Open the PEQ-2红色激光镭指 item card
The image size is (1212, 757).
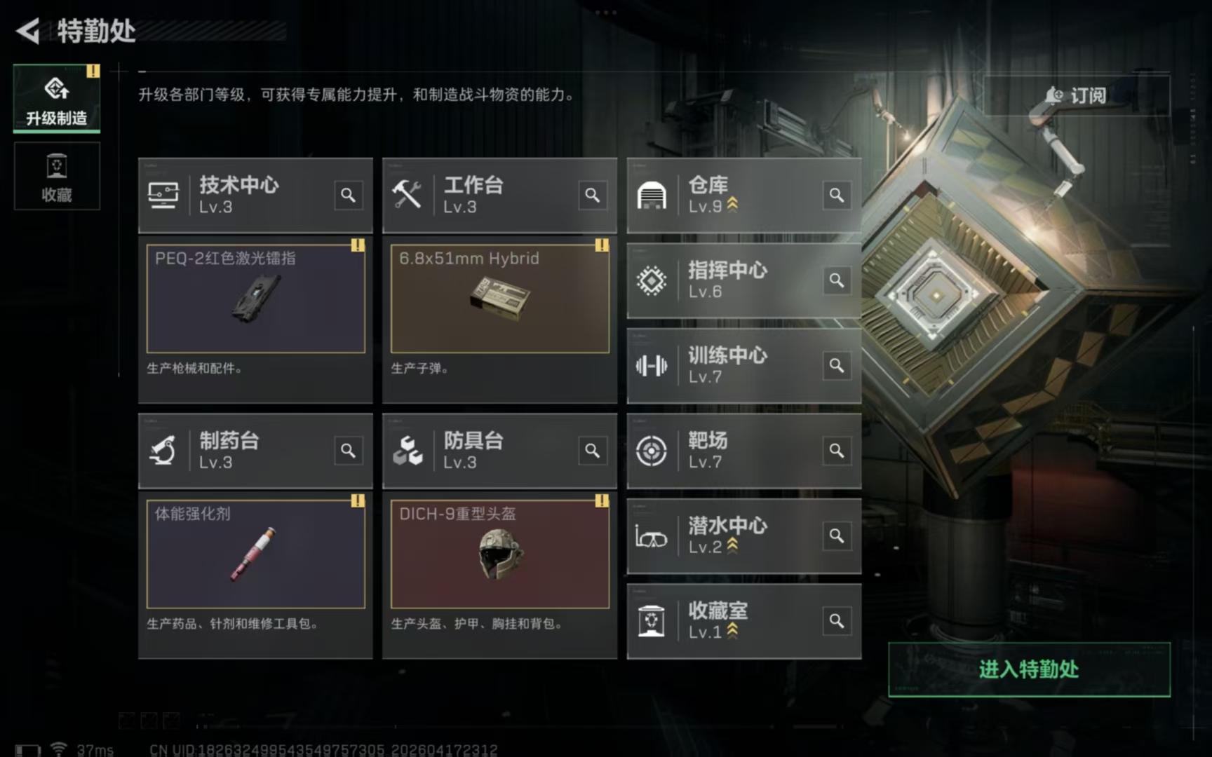[255, 299]
